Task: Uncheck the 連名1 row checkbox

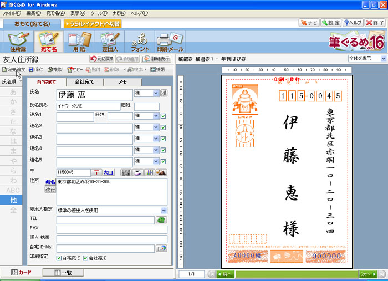Action: (x=163, y=116)
